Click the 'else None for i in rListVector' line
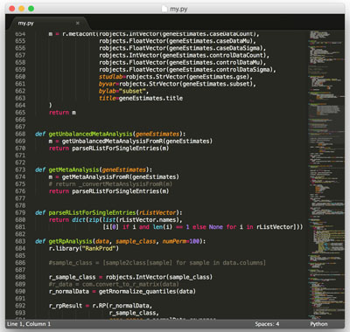Screen dimensions: 350x332 tap(203, 227)
